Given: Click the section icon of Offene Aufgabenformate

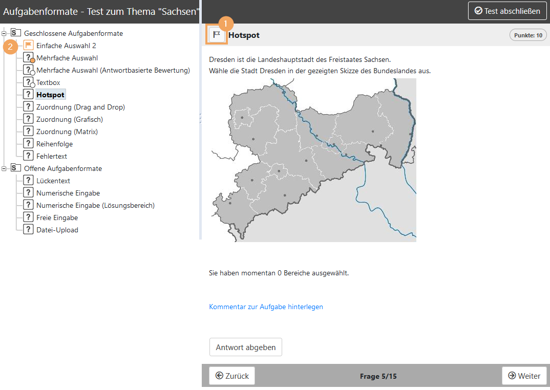Looking at the screenshot, I should pos(16,168).
